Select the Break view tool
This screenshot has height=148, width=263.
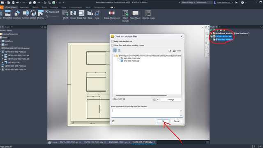point(73,14)
